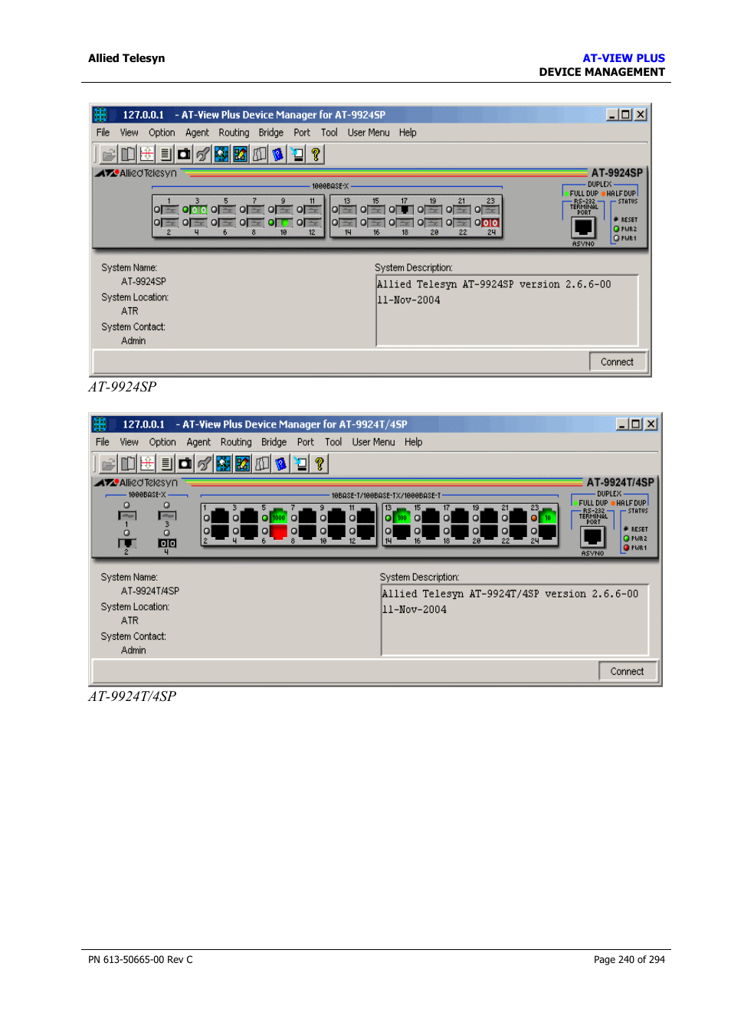This screenshot has width=731, height=1035.
Task: Click the wrench icon in AT-9924T/4SP toolbar
Action: [205, 463]
